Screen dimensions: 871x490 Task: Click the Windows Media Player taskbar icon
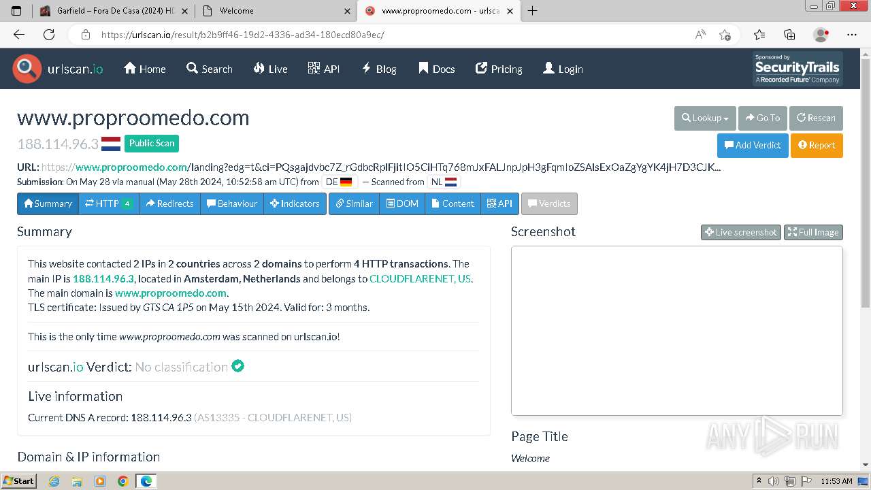100,481
